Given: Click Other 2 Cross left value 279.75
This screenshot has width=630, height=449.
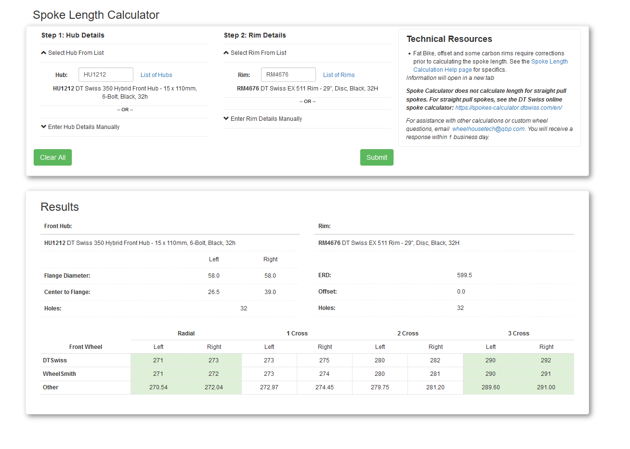Looking at the screenshot, I should coord(380,387).
